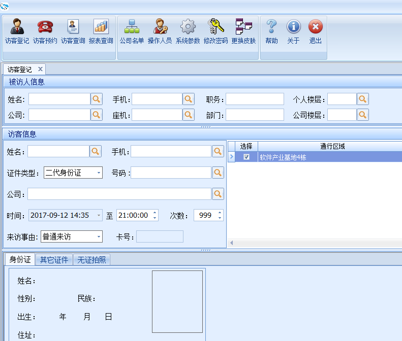Open the 操作人员 operators tool
The height and width of the screenshot is (341, 402).
click(x=160, y=31)
